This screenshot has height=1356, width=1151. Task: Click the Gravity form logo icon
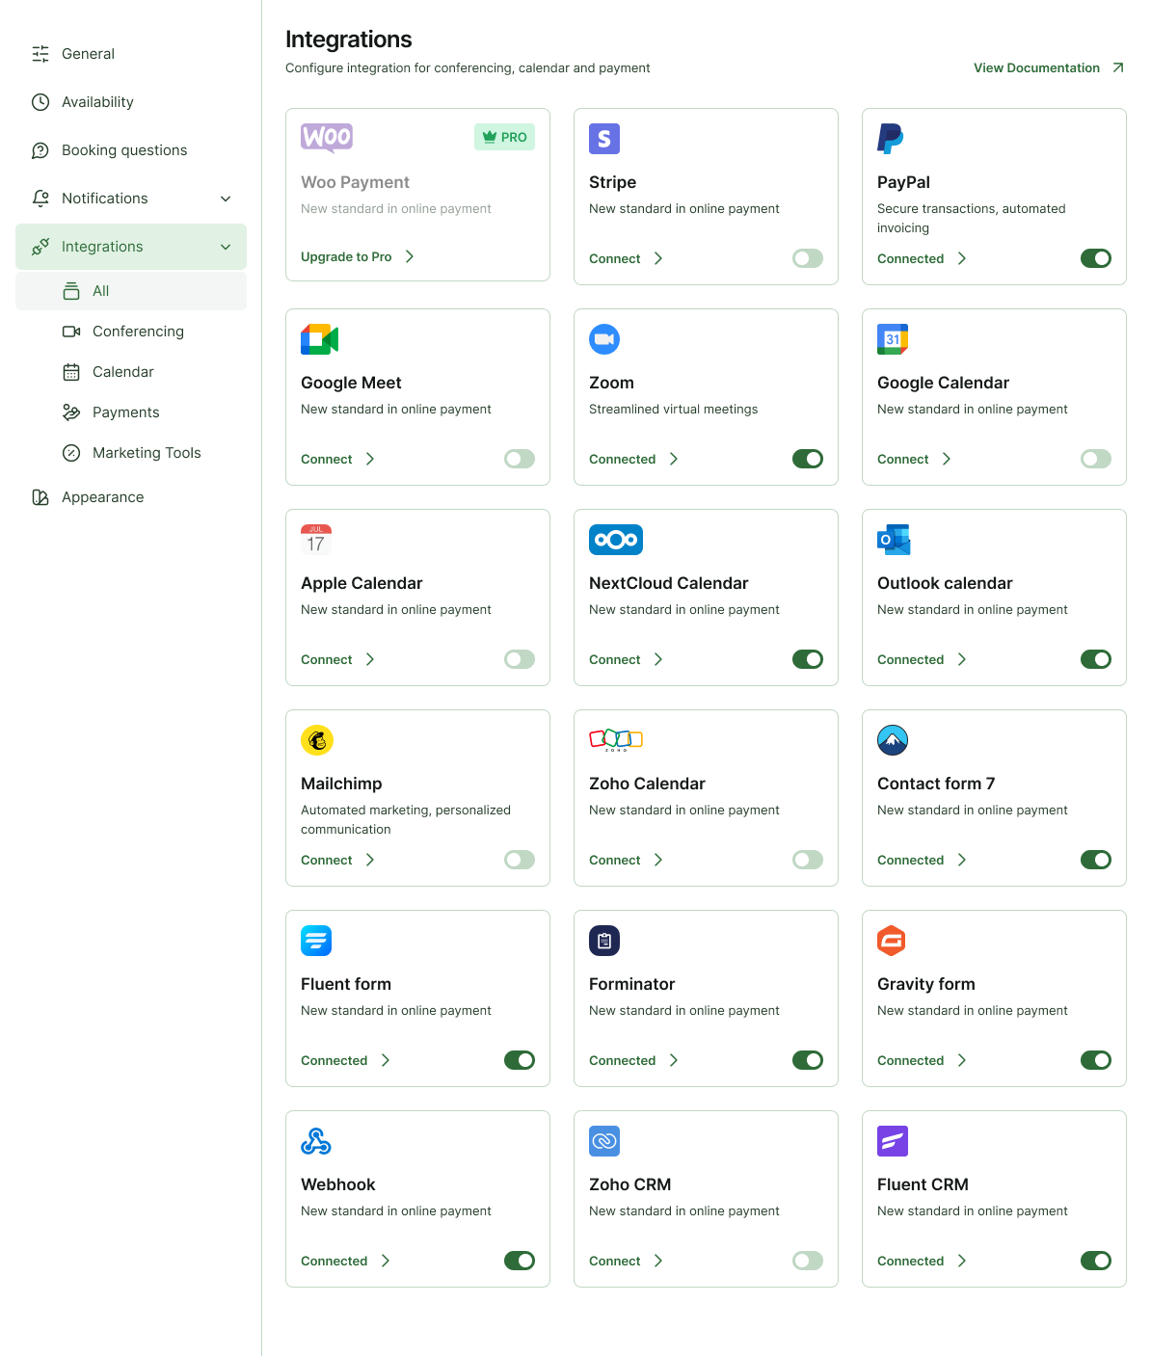(892, 941)
